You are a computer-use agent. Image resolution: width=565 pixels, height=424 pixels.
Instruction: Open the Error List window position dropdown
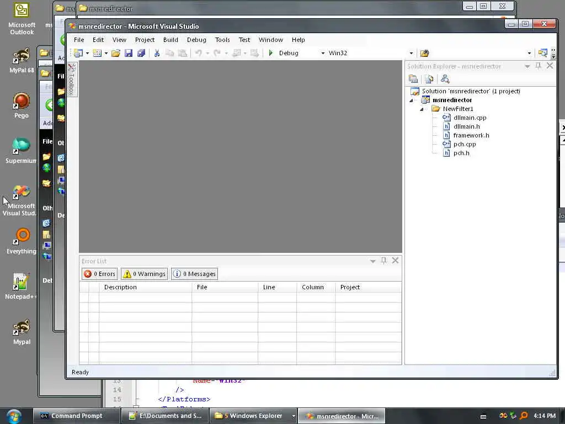coord(373,261)
